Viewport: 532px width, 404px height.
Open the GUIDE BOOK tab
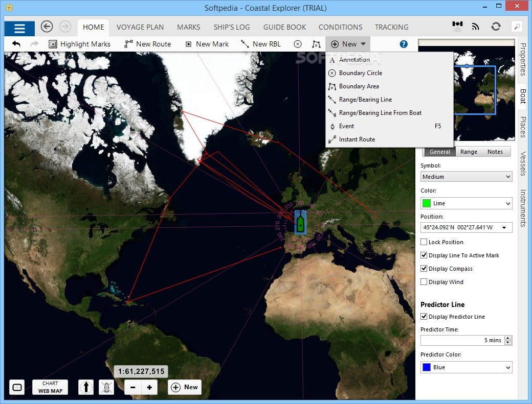(x=284, y=27)
